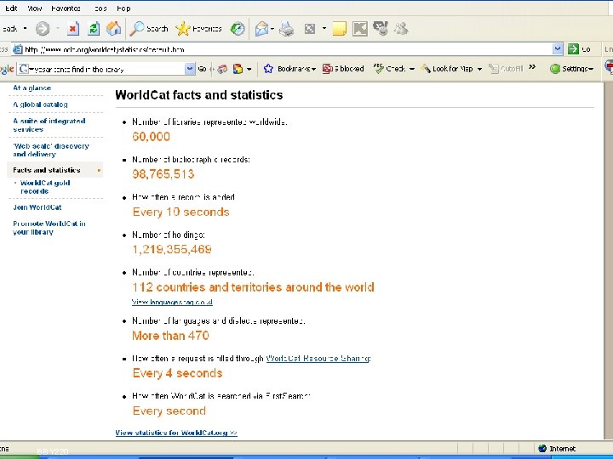Open dropdown beside multicolor squares icon
This screenshot has height=459, width=613.
point(249,69)
